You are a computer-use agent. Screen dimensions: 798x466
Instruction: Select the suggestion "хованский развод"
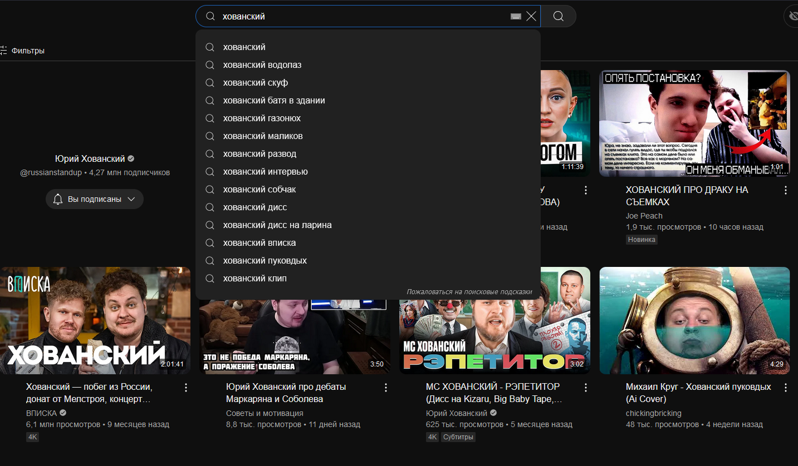pyautogui.click(x=368, y=154)
